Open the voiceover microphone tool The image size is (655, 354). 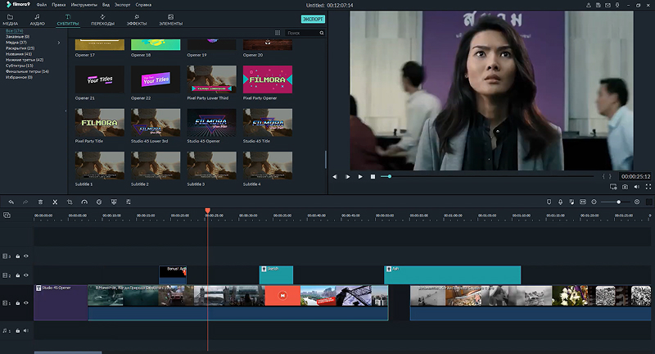click(x=560, y=202)
